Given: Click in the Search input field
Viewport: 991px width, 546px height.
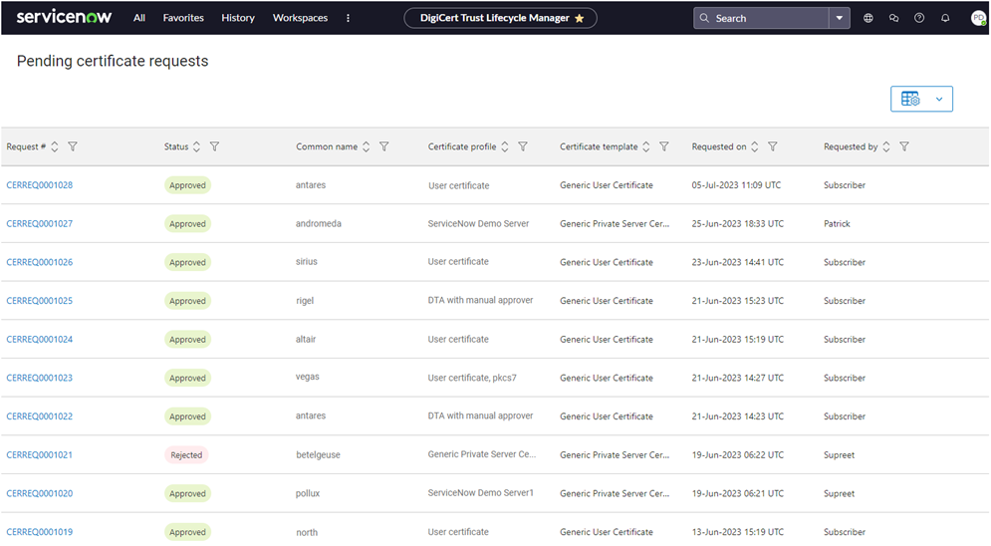Looking at the screenshot, I should click(x=767, y=18).
